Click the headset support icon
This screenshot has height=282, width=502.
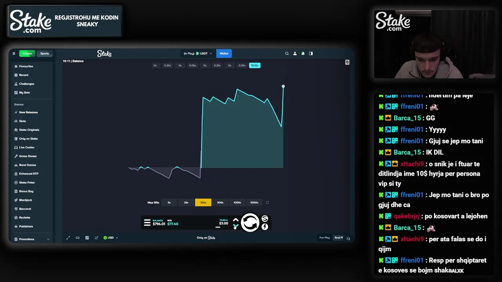(348, 238)
